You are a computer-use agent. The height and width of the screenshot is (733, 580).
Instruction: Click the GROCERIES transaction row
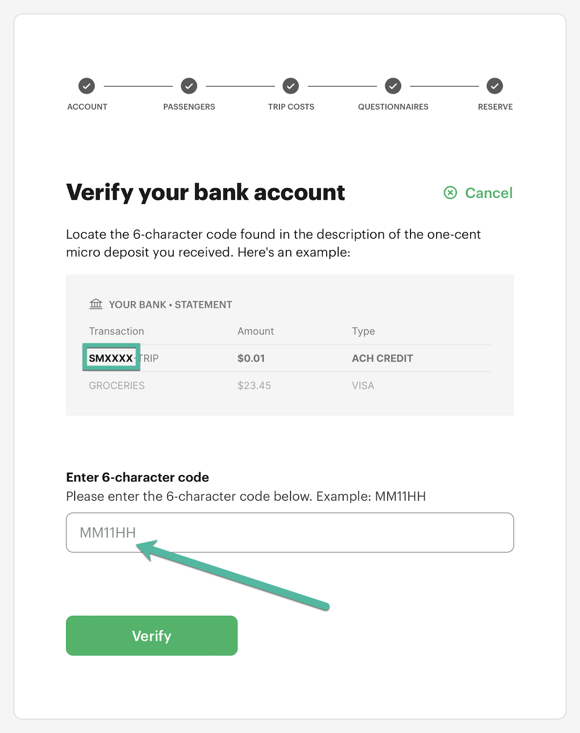[x=290, y=385]
